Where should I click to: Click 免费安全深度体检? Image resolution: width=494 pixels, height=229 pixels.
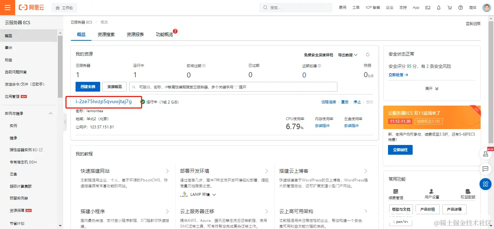(x=319, y=55)
